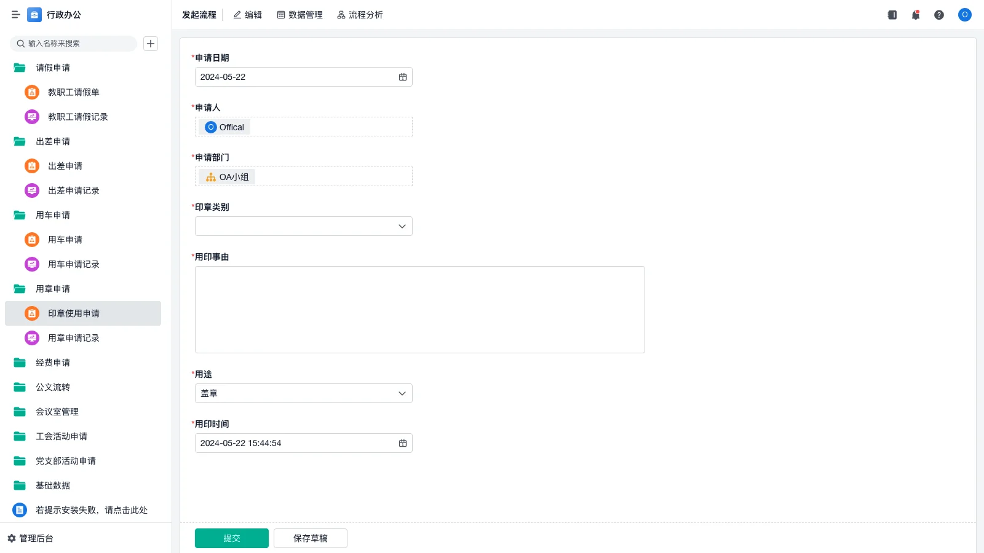Click the Offical user avatar chip
Viewport: 984px width, 553px height.
[224, 127]
